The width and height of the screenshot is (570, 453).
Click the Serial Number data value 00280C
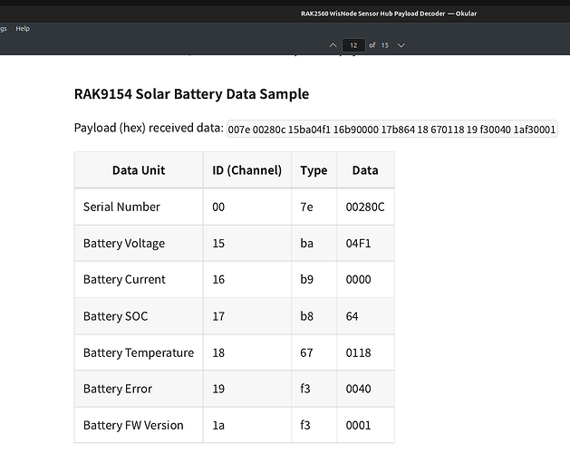pyautogui.click(x=365, y=207)
